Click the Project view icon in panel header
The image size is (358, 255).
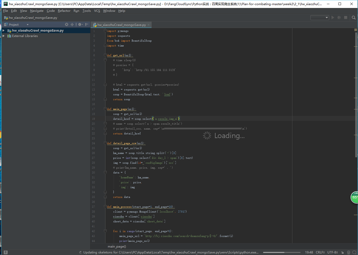6,24
